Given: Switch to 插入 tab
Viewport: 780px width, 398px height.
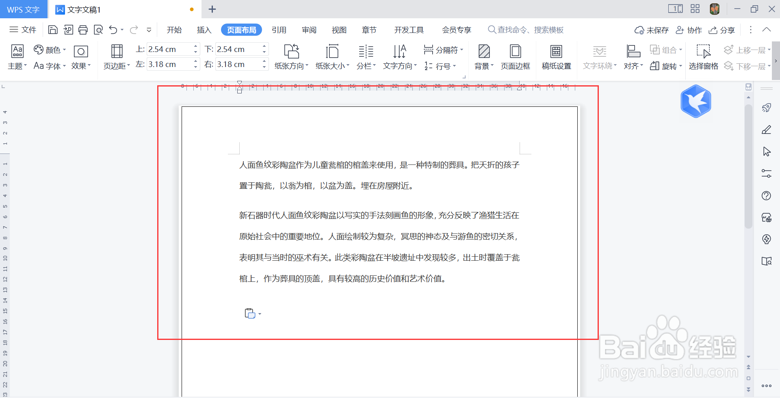Looking at the screenshot, I should (x=204, y=30).
